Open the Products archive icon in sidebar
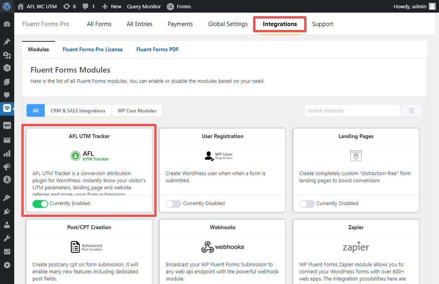 (7, 140)
